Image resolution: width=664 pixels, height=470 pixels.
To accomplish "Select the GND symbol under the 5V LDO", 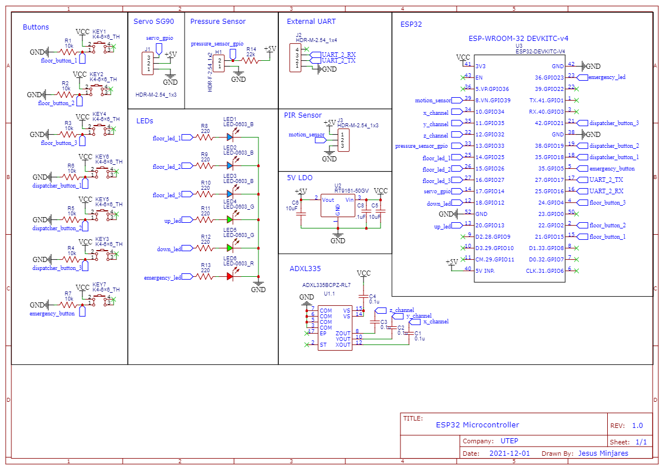I will click(x=337, y=238).
